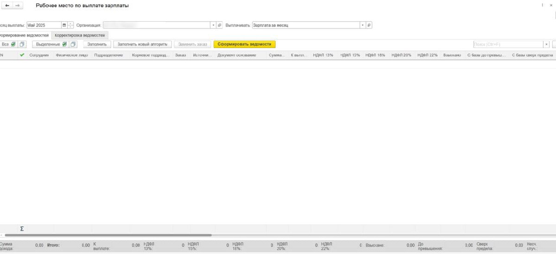Viewport: 556px width, 254px height.
Task: Sort by the 'Сотрудник' column header
Action: tap(39, 55)
